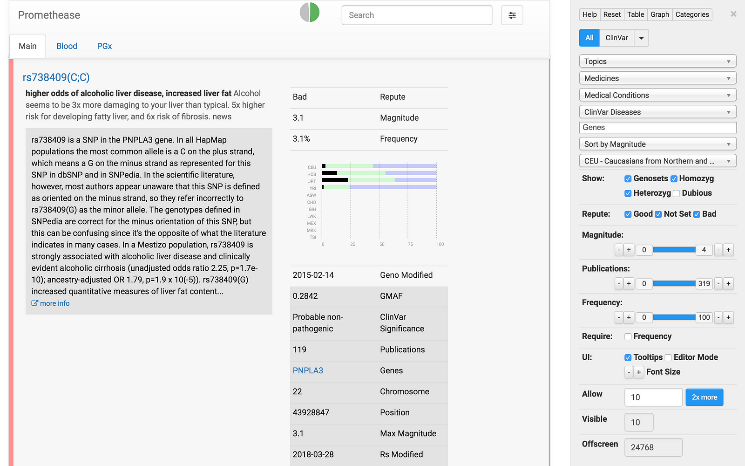Screen dimensions: 745x466
Task: Uncheck the Heterozyg checkbox
Action: 628,193
